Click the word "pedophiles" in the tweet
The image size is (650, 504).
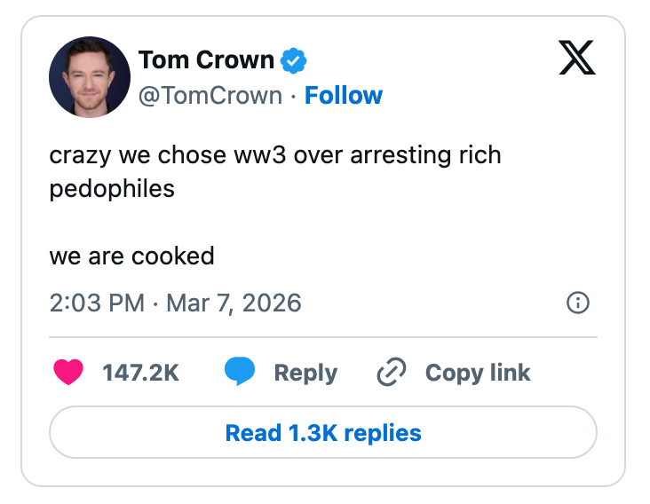[x=112, y=188]
